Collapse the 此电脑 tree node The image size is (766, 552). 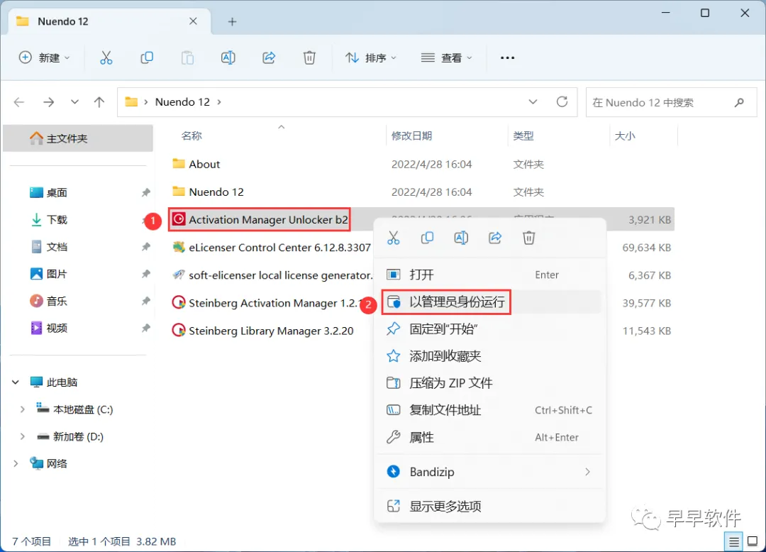point(16,382)
